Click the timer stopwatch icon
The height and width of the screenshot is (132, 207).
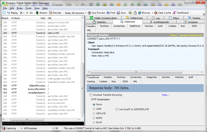135,13
